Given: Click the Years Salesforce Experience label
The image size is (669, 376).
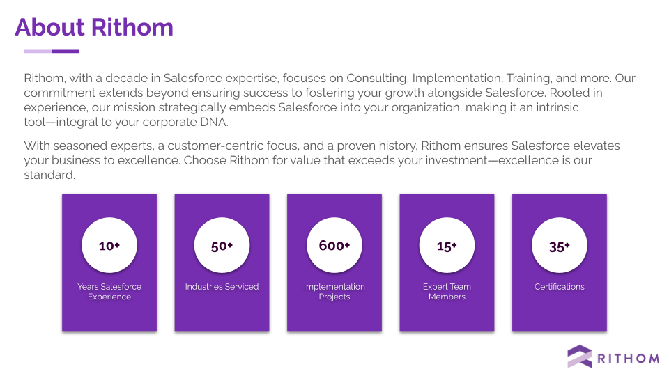Looking at the screenshot, I should point(109,292).
